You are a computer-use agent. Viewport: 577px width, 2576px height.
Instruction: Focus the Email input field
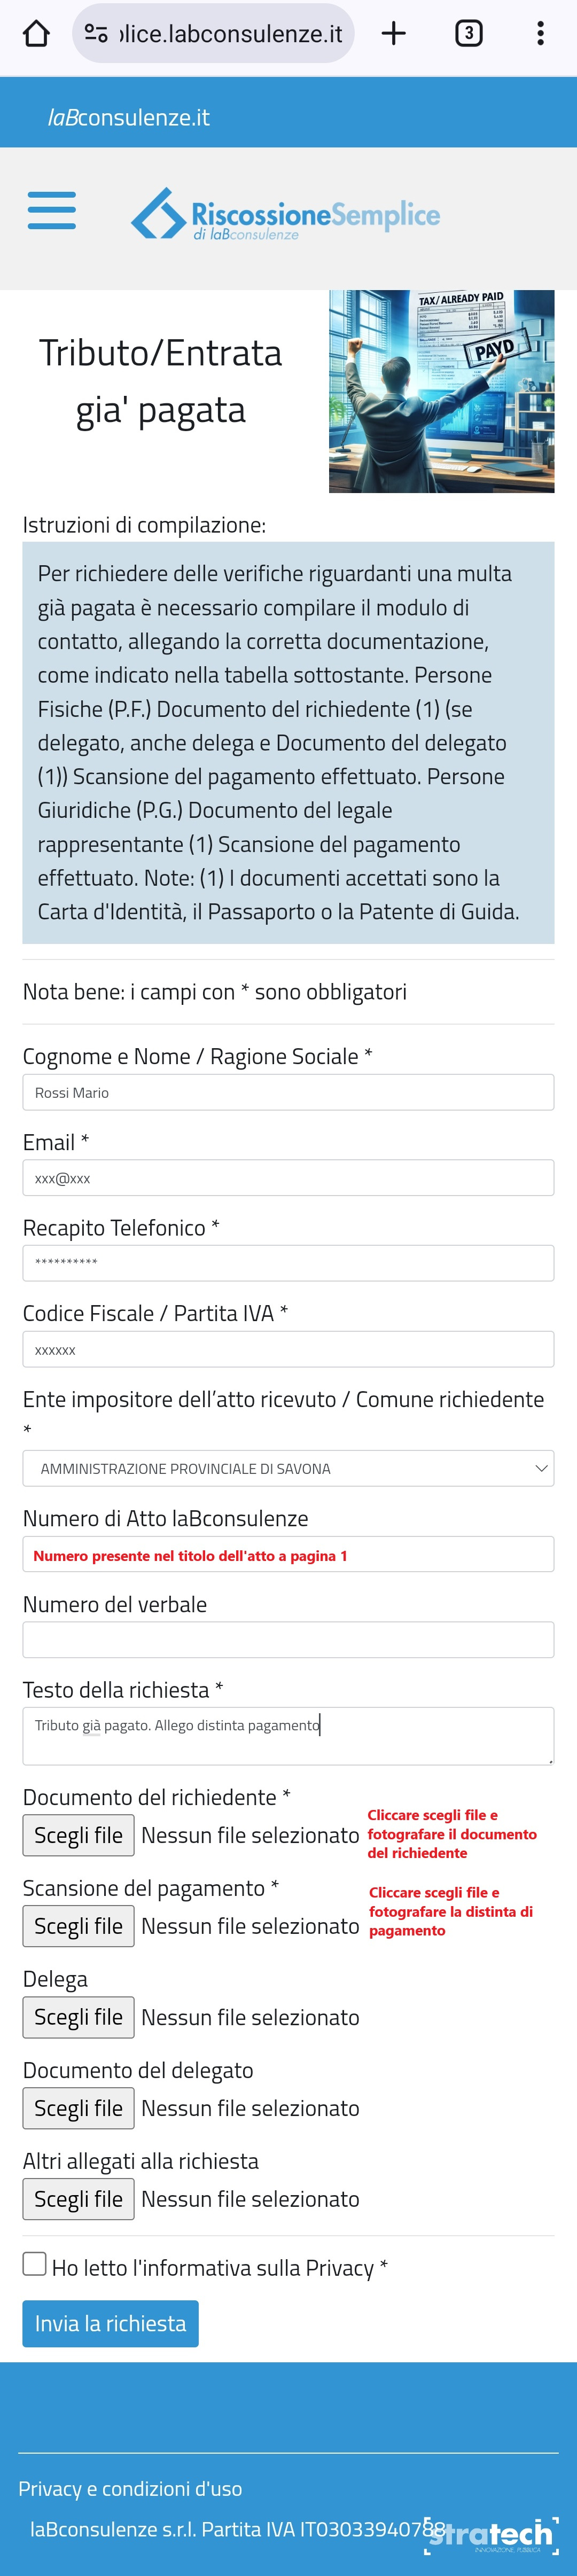(288, 1178)
